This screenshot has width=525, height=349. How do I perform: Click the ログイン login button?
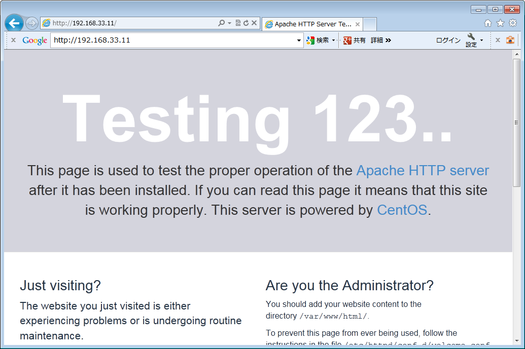[x=448, y=41]
